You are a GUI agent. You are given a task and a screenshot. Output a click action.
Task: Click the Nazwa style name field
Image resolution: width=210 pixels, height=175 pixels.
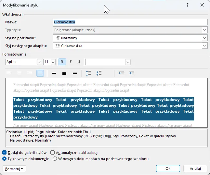click(130, 22)
